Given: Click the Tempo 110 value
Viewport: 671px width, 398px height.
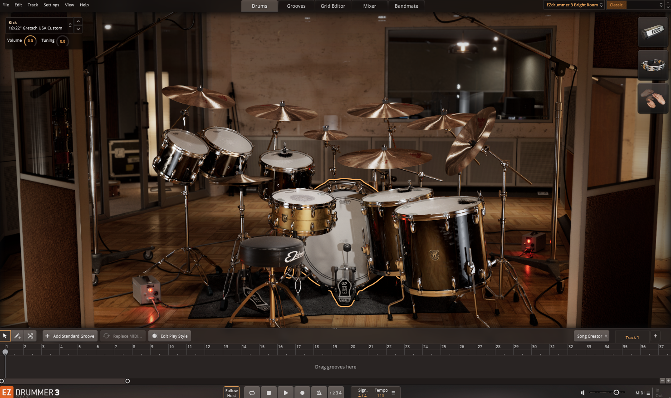Looking at the screenshot, I should [x=381, y=396].
